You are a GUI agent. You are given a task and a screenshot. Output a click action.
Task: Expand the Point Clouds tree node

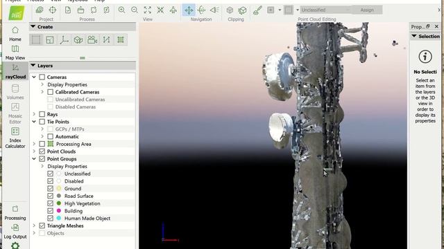(x=34, y=151)
